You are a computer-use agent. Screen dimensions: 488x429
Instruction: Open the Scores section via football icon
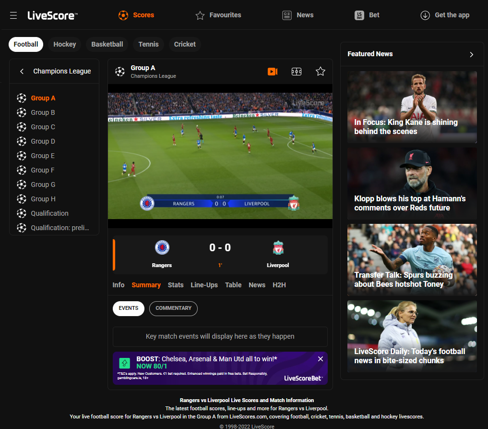(123, 15)
